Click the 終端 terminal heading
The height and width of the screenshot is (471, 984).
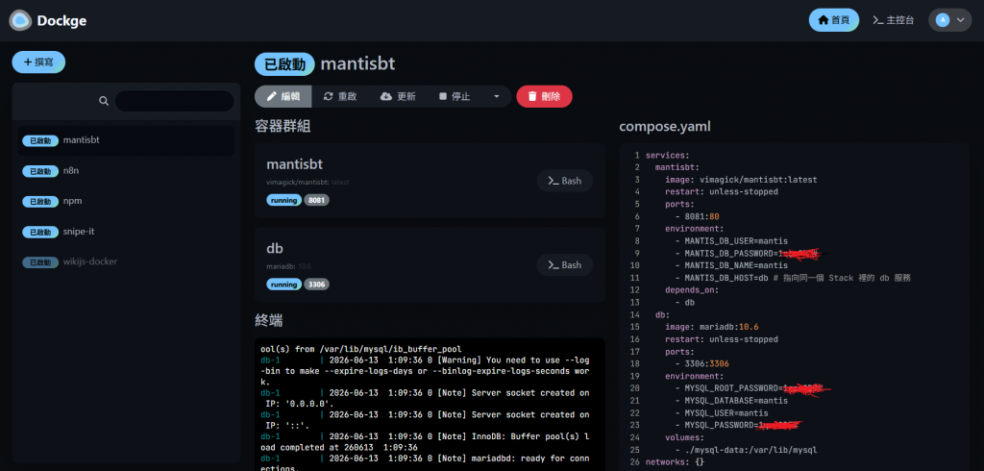point(269,320)
